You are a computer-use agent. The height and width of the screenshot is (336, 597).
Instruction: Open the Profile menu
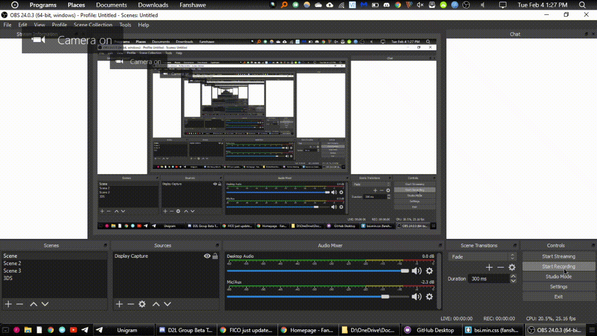tap(59, 25)
